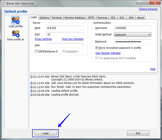Toggle the SSPI/Kerberos 5 checkbox
The image size is (162, 140).
[36, 51]
